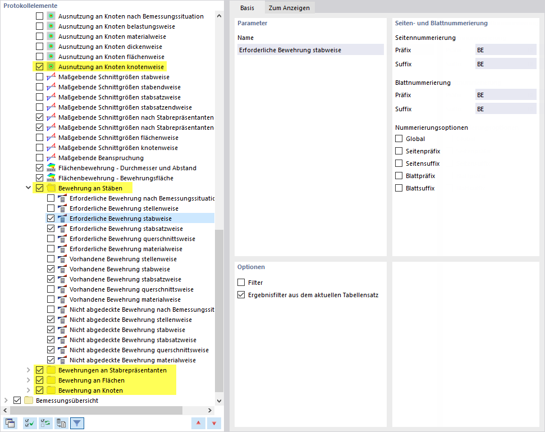Click icon of Maßgebende Schnittgrößen stabweise
Viewport: 545px width, 432px height.
pyautogui.click(x=51, y=76)
